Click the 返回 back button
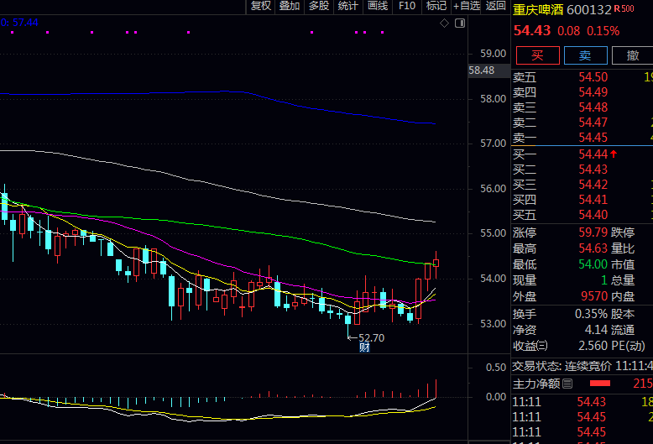 tap(496, 6)
